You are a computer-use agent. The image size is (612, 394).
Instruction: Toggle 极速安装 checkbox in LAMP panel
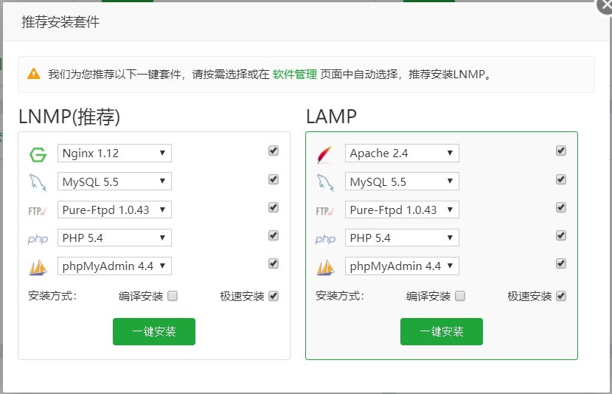pyautogui.click(x=561, y=296)
